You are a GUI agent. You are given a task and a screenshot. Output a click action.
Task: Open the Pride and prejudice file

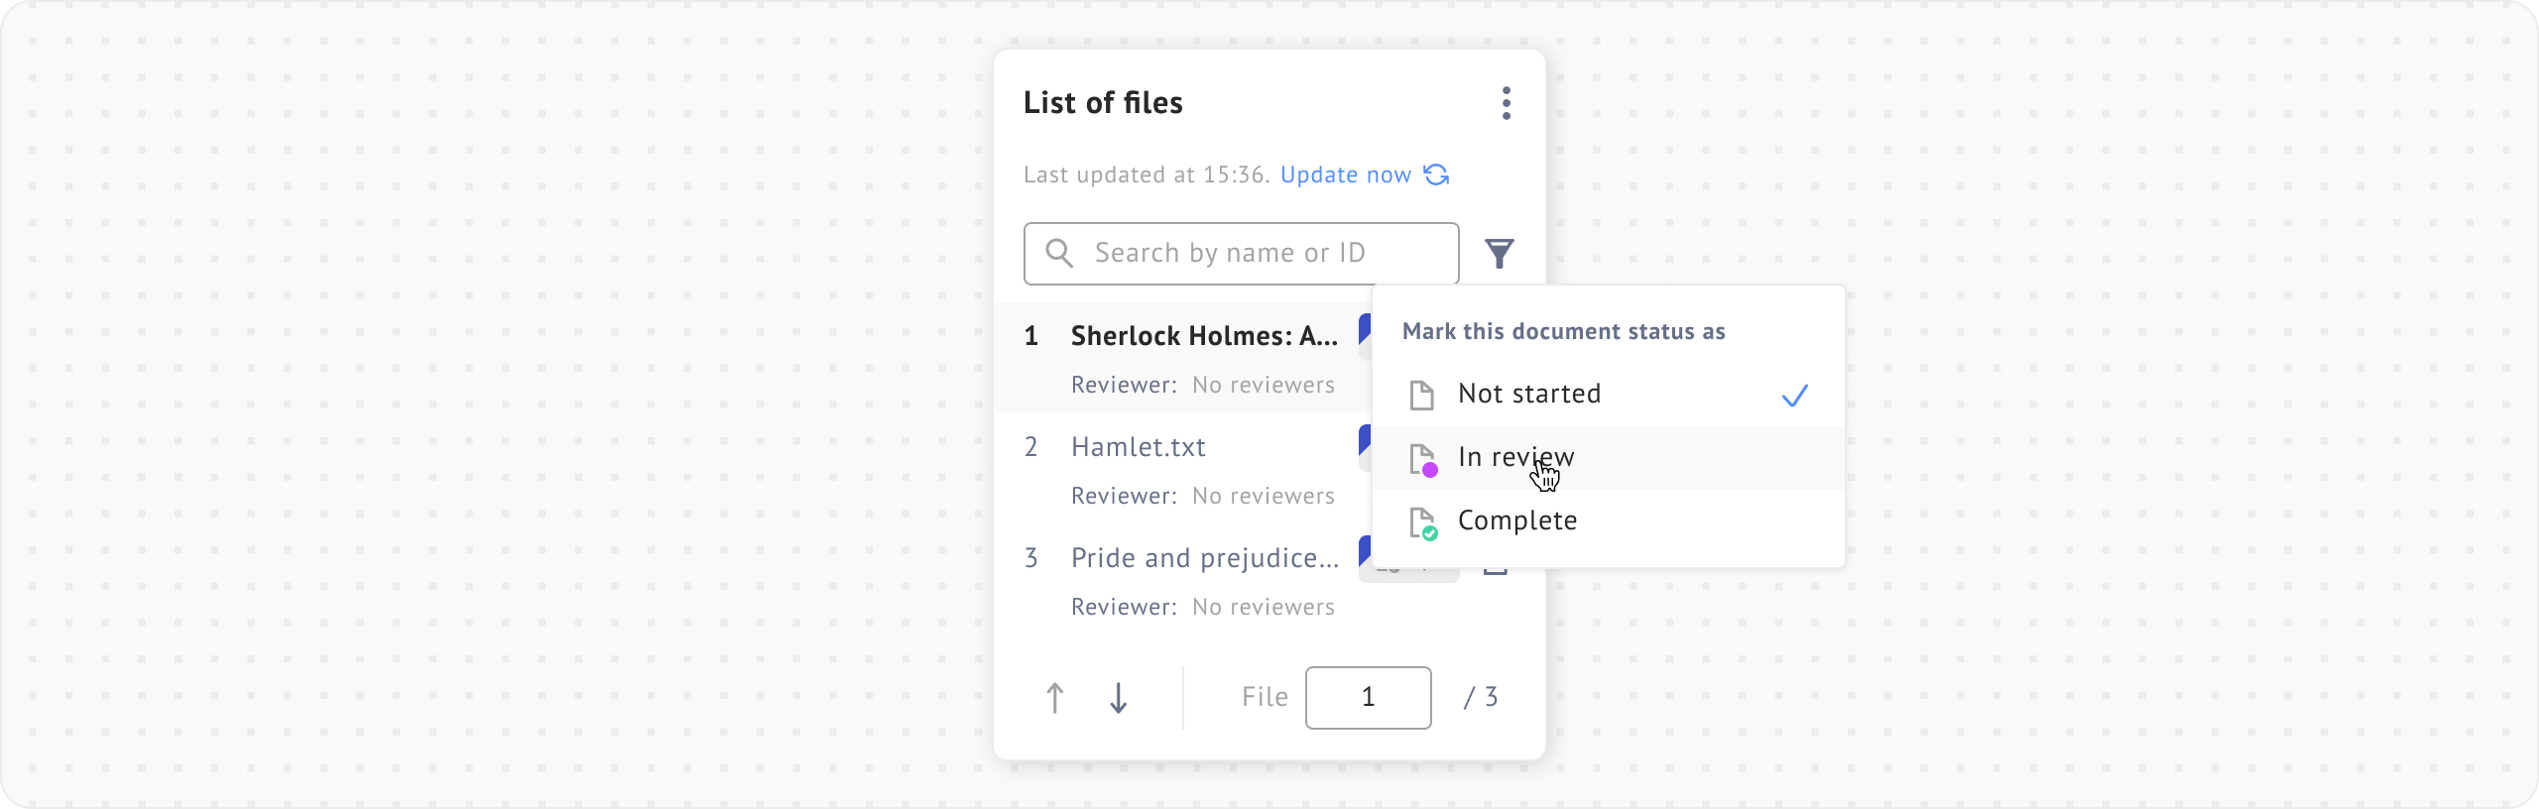[1204, 558]
